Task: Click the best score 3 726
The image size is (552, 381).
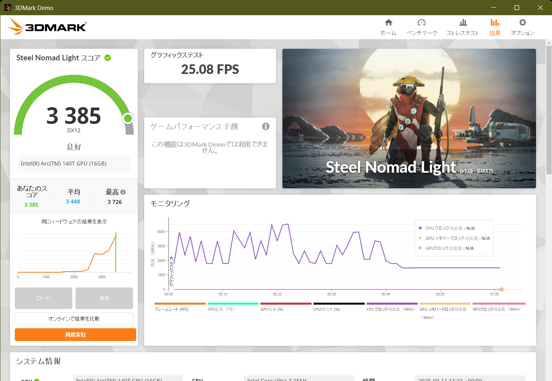Action: [115, 202]
